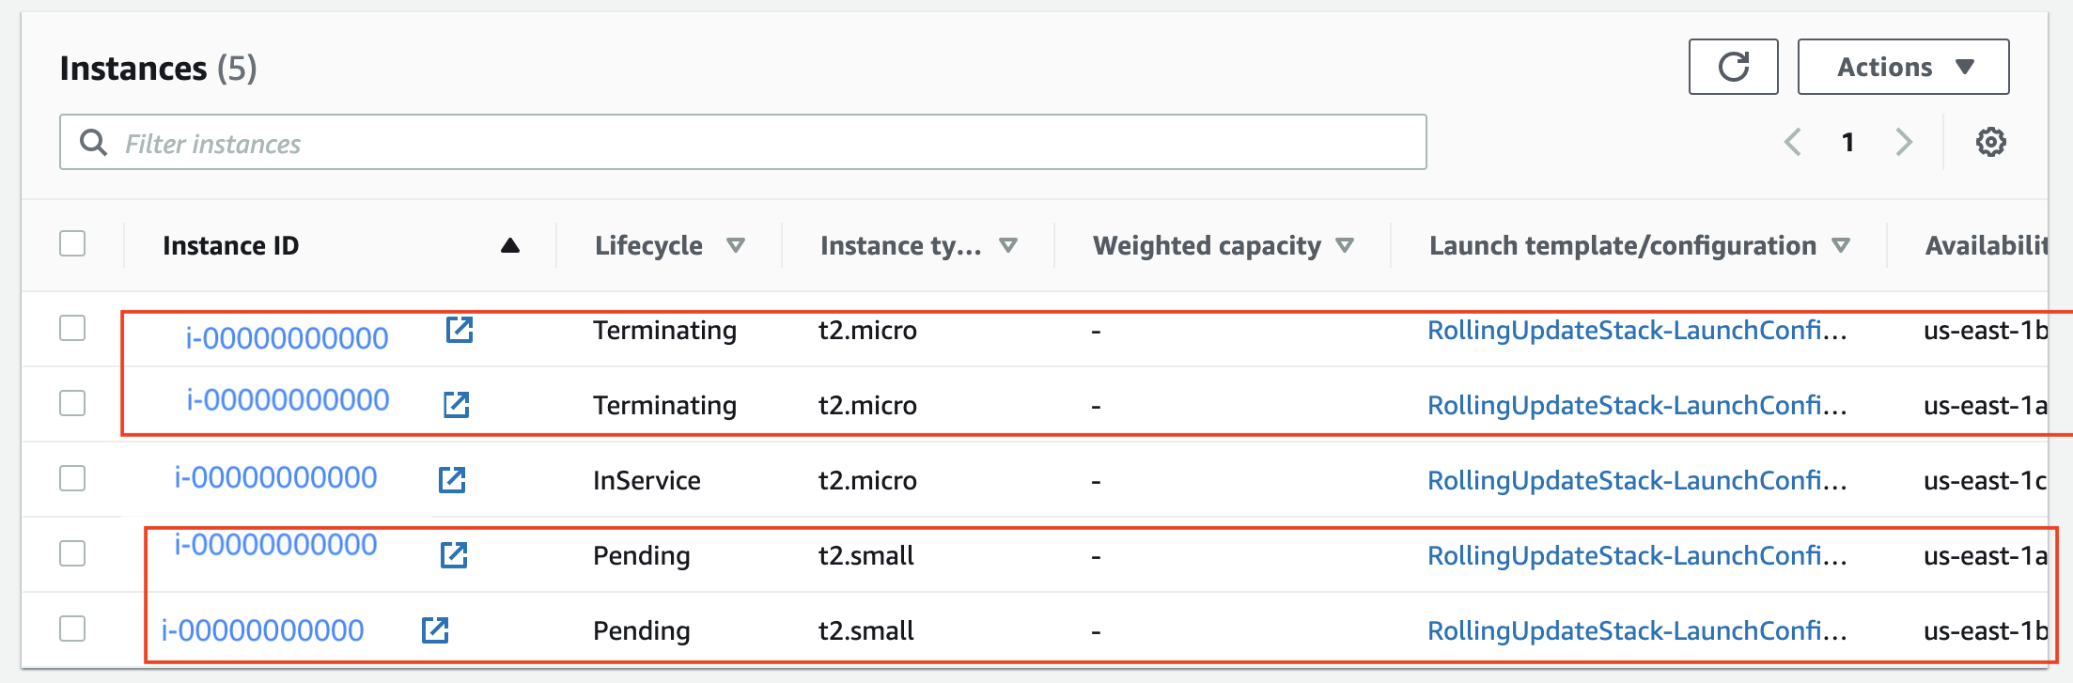Go to previous page arrow
The image size is (2073, 683).
[x=1793, y=142]
